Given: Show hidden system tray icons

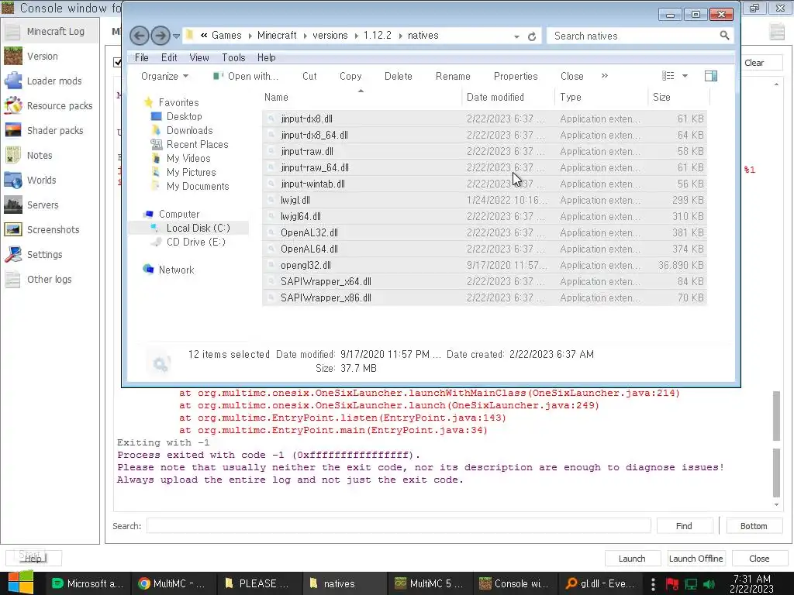Looking at the screenshot, I should click(x=653, y=584).
